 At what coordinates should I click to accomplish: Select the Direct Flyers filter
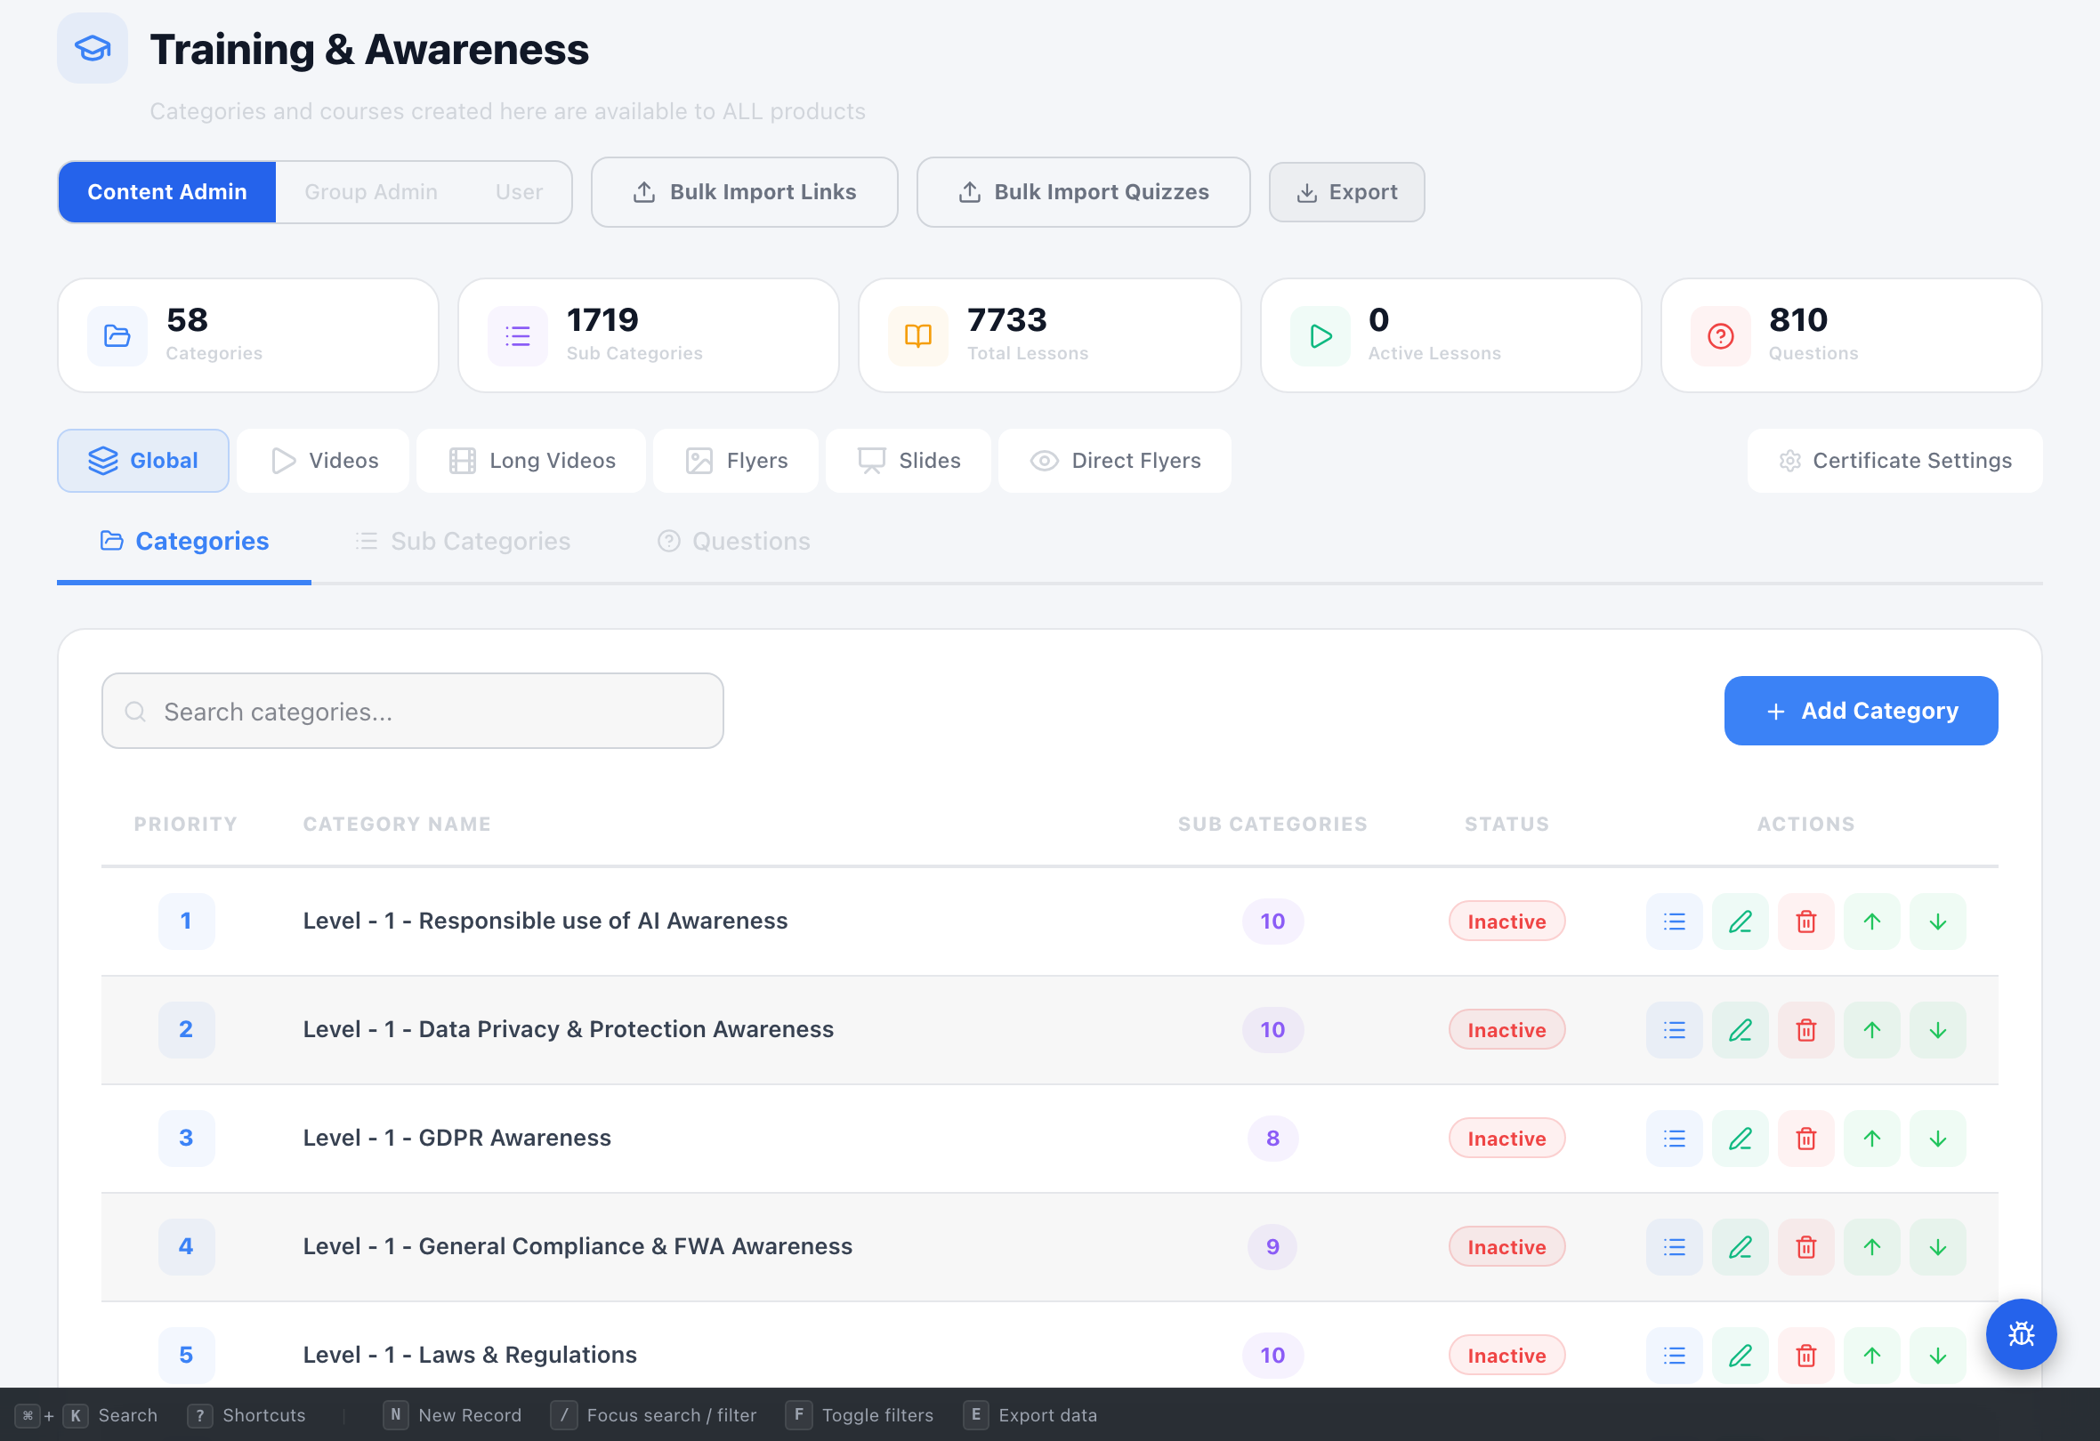pos(1114,461)
